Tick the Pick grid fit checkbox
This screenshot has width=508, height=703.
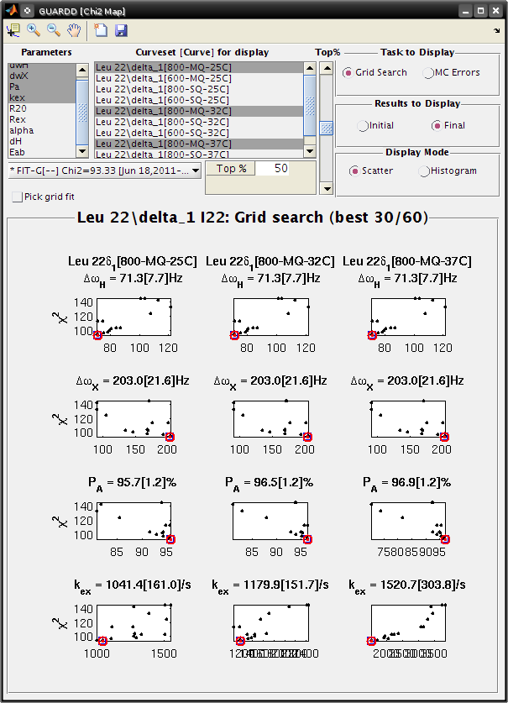point(17,197)
